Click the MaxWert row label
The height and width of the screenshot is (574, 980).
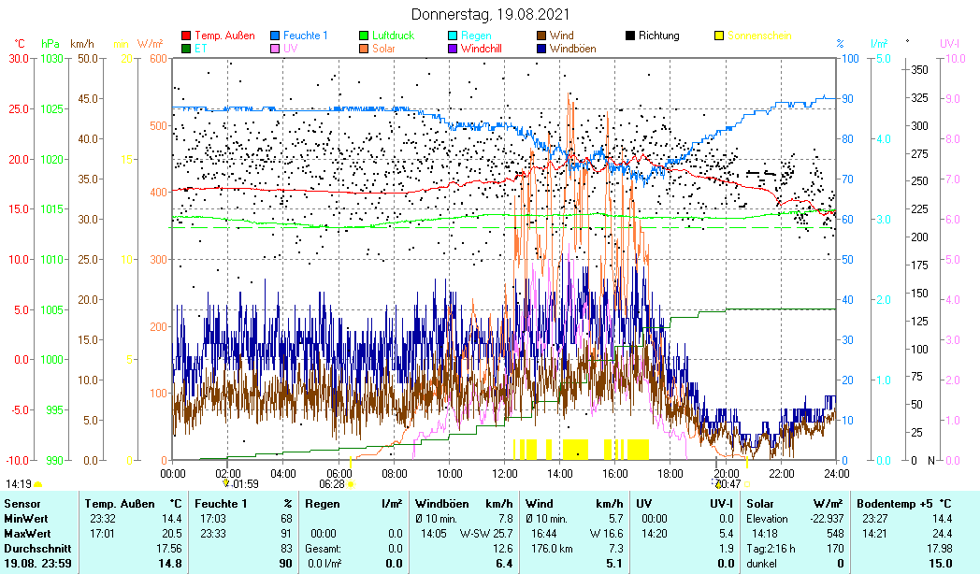(27, 534)
